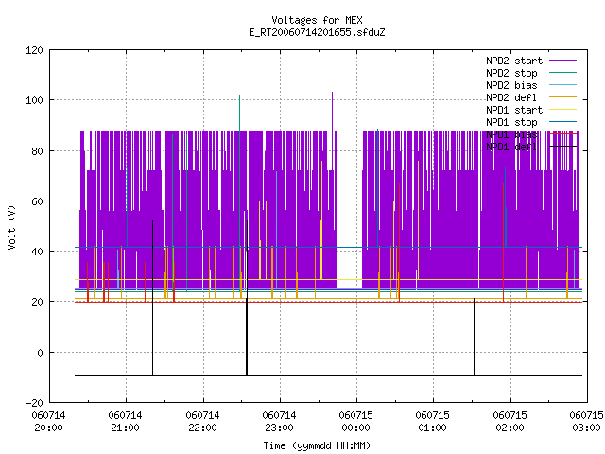The height and width of the screenshot is (454, 605).
Task: Click the yellow NPD1 start legend line
Action: click(x=563, y=110)
